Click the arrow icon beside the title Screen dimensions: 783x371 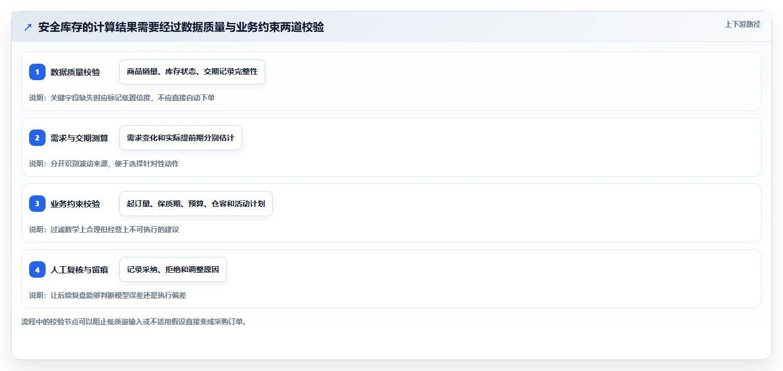(27, 27)
